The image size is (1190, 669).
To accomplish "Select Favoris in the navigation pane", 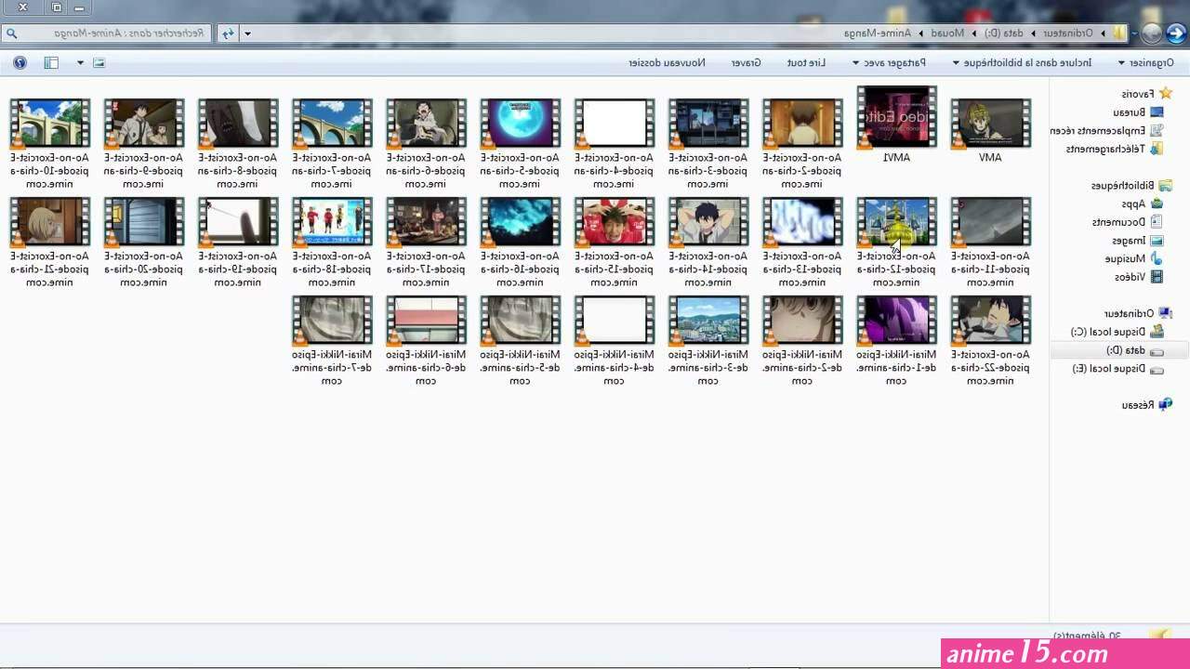I will [1146, 94].
